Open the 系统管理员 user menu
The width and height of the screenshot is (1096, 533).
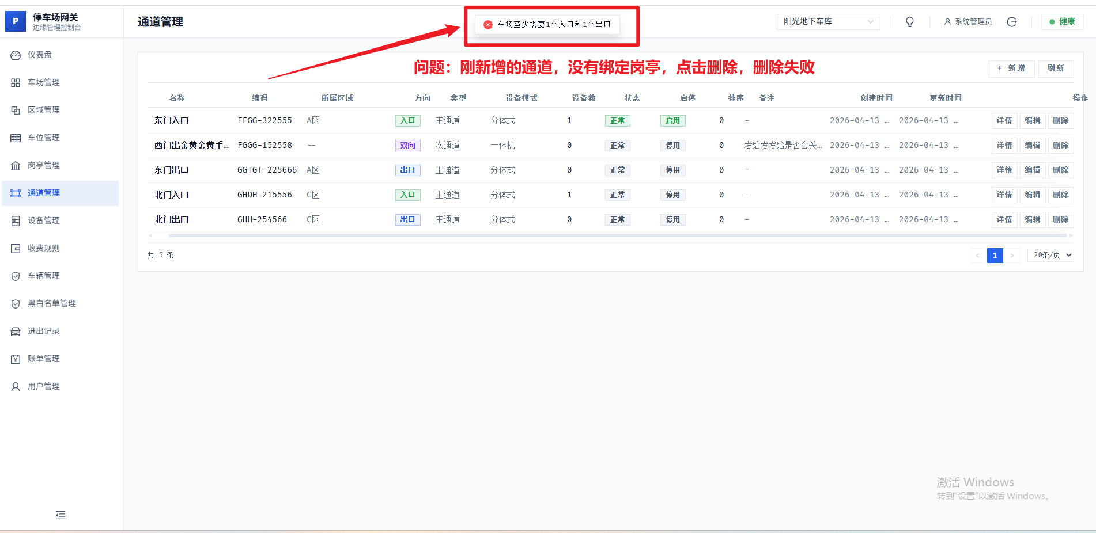pos(968,22)
